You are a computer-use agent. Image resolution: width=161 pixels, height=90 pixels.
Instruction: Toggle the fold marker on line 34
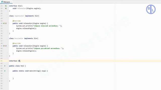click(x=9, y=33)
